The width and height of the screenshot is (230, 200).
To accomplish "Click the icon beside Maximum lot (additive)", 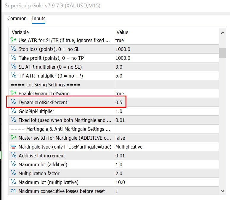I will (x=13, y=164).
